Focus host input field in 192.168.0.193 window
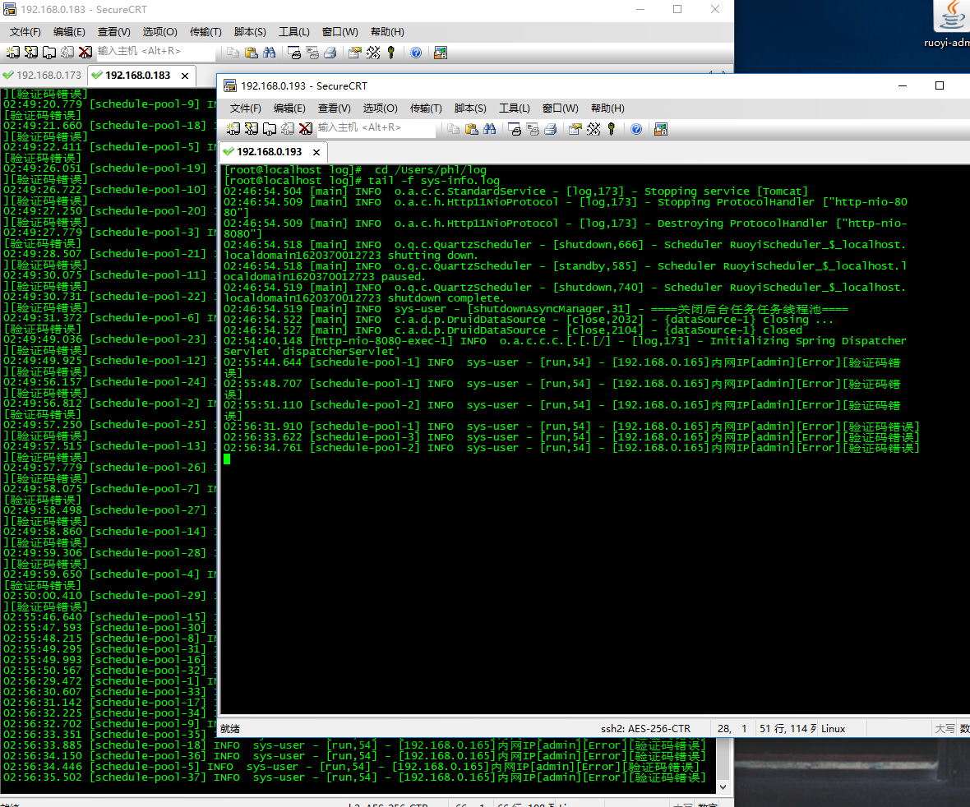The height and width of the screenshot is (807, 970). point(375,127)
